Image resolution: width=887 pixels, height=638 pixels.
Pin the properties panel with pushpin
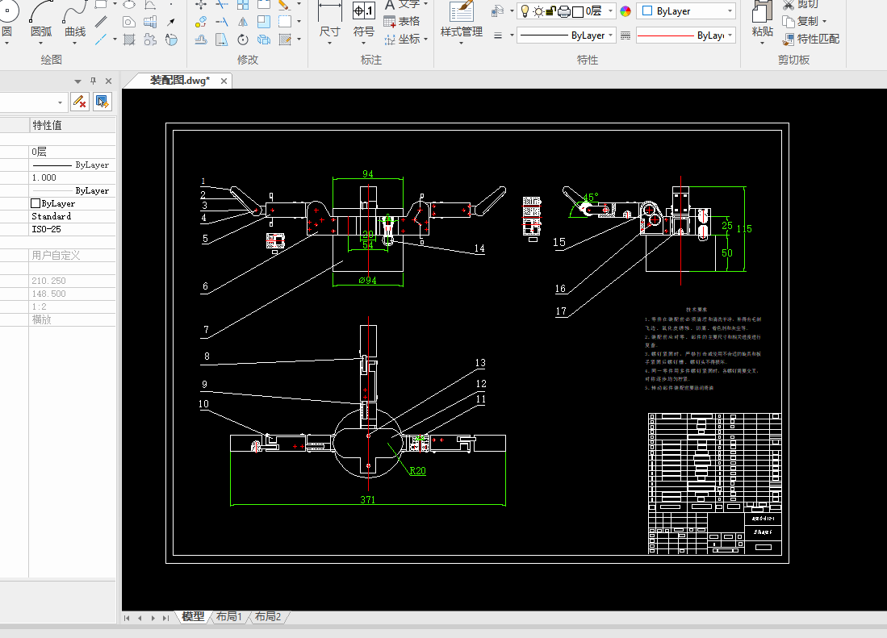coord(93,81)
